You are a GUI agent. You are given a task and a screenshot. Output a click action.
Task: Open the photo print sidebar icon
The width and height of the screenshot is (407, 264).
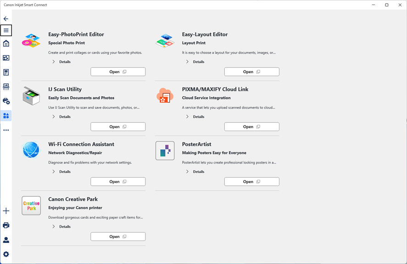click(6, 58)
